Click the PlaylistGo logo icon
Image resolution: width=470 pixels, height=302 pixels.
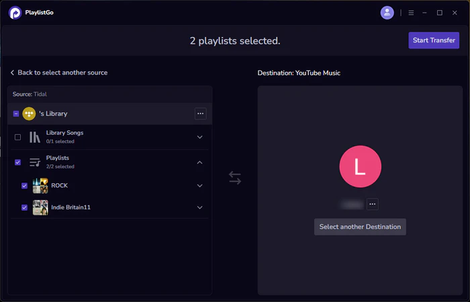click(15, 13)
